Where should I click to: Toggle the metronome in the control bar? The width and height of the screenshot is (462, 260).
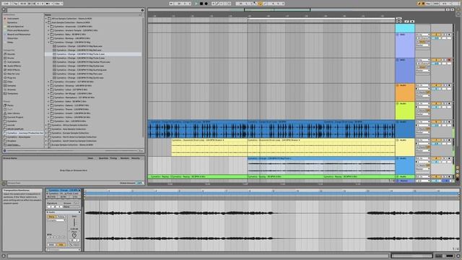coord(49,4)
